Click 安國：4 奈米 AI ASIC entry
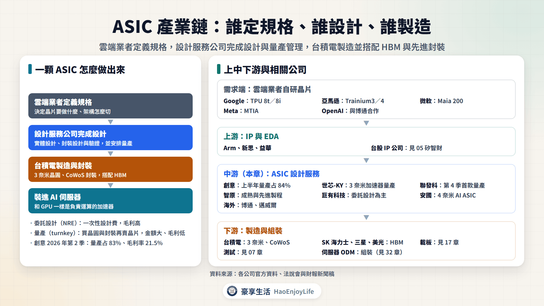The width and height of the screenshot is (544, 306). (448, 195)
